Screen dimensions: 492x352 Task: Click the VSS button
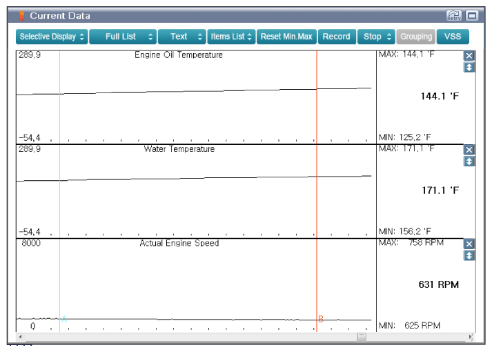453,37
